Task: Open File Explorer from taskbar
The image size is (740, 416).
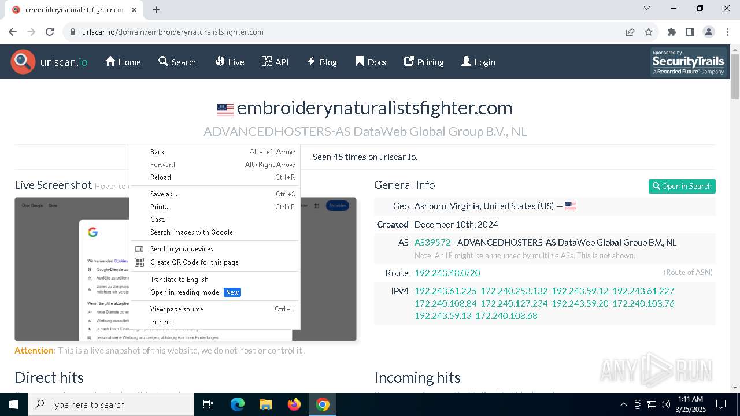Action: click(x=265, y=404)
